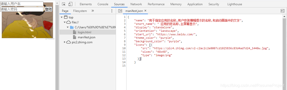Switch to the Performance tab
The height and width of the screenshot is (90, 287).
156,4
